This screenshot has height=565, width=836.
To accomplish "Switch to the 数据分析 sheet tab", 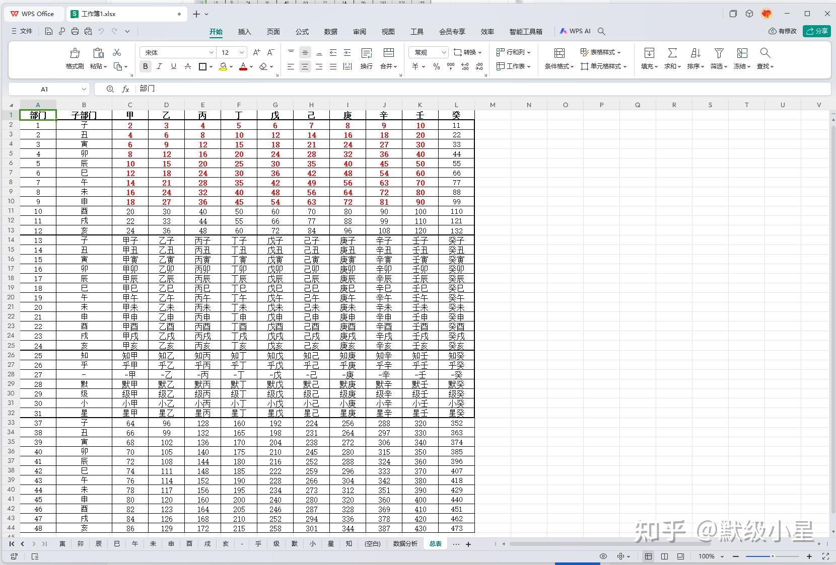I will (405, 544).
